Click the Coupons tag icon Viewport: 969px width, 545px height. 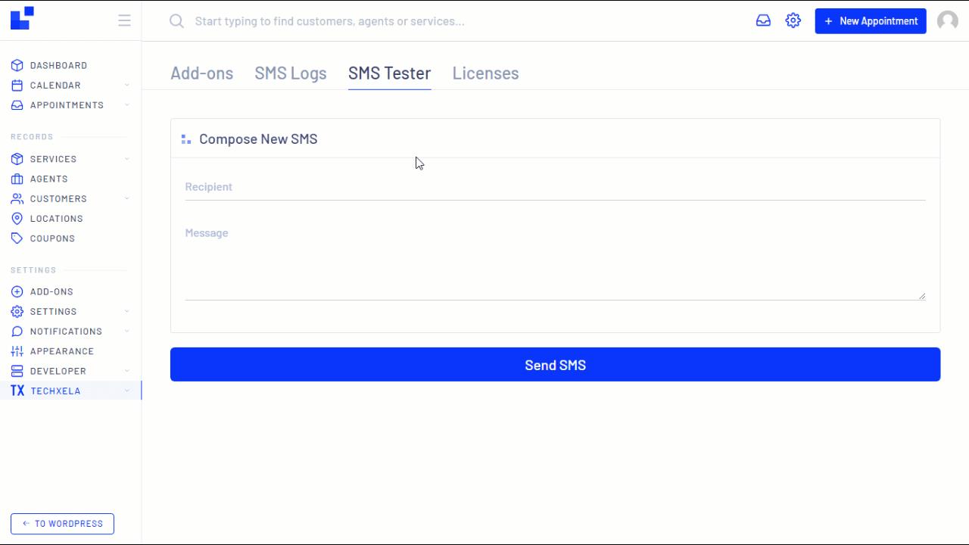pyautogui.click(x=17, y=238)
